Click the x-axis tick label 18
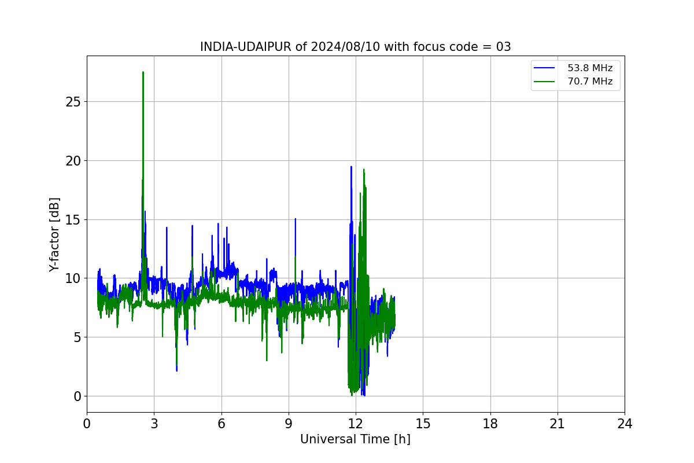This screenshot has height=463, width=694. (x=490, y=424)
